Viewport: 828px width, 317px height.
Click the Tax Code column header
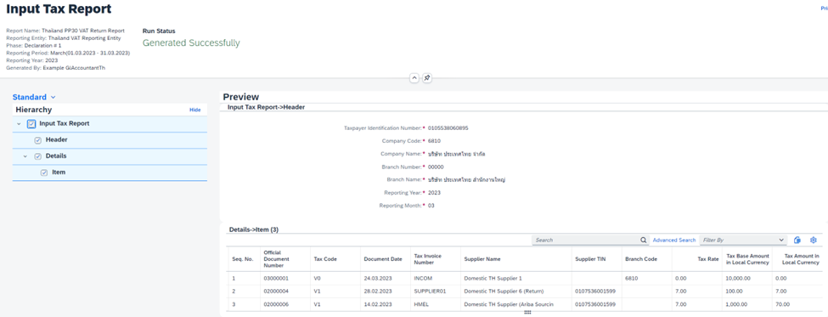coord(335,259)
